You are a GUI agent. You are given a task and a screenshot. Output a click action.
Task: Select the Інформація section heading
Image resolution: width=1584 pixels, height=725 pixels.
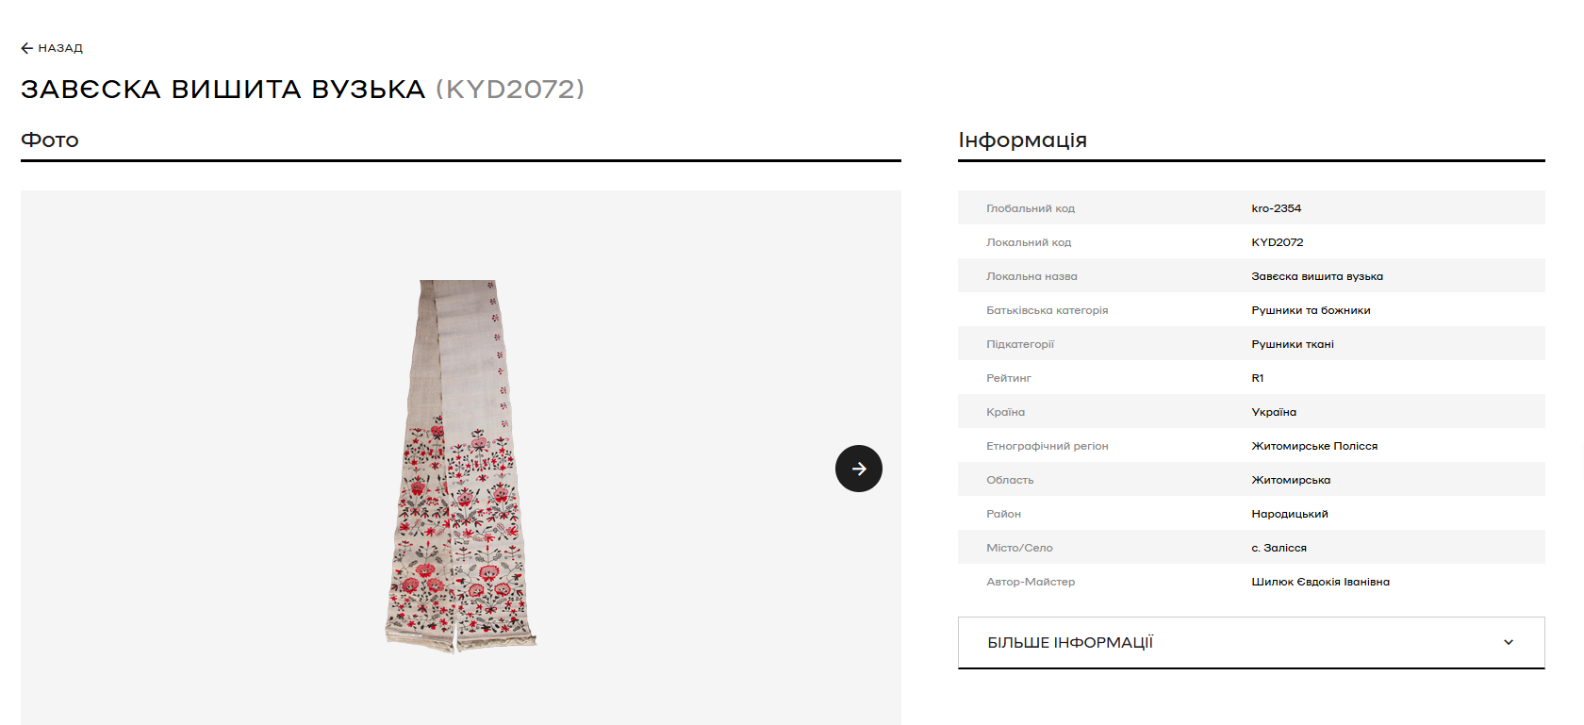click(x=1023, y=140)
